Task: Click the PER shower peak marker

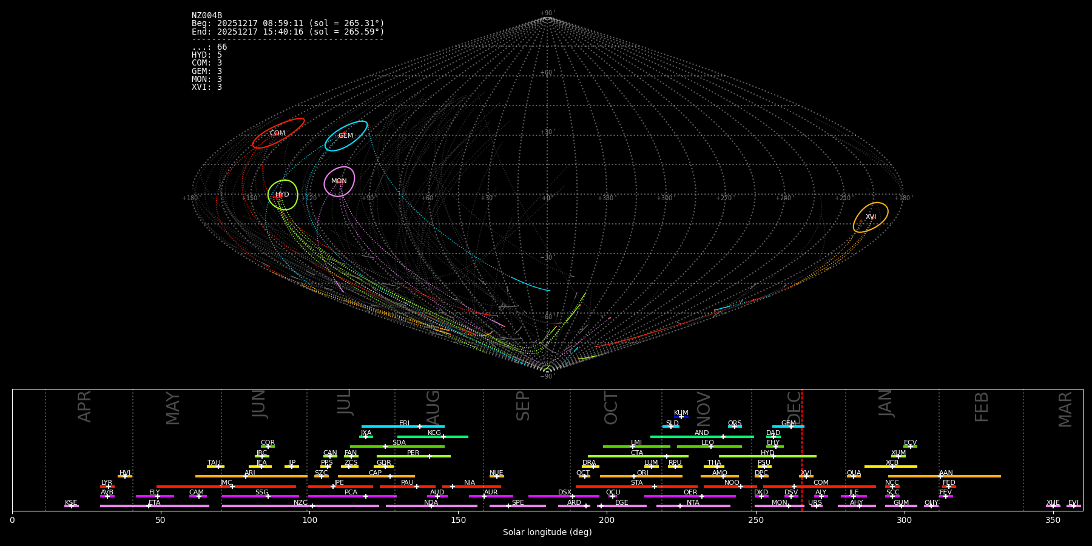Action: pos(430,456)
